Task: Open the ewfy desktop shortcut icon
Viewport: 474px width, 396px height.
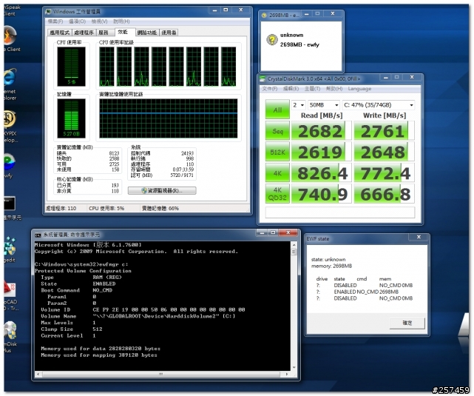Action: tap(10, 161)
